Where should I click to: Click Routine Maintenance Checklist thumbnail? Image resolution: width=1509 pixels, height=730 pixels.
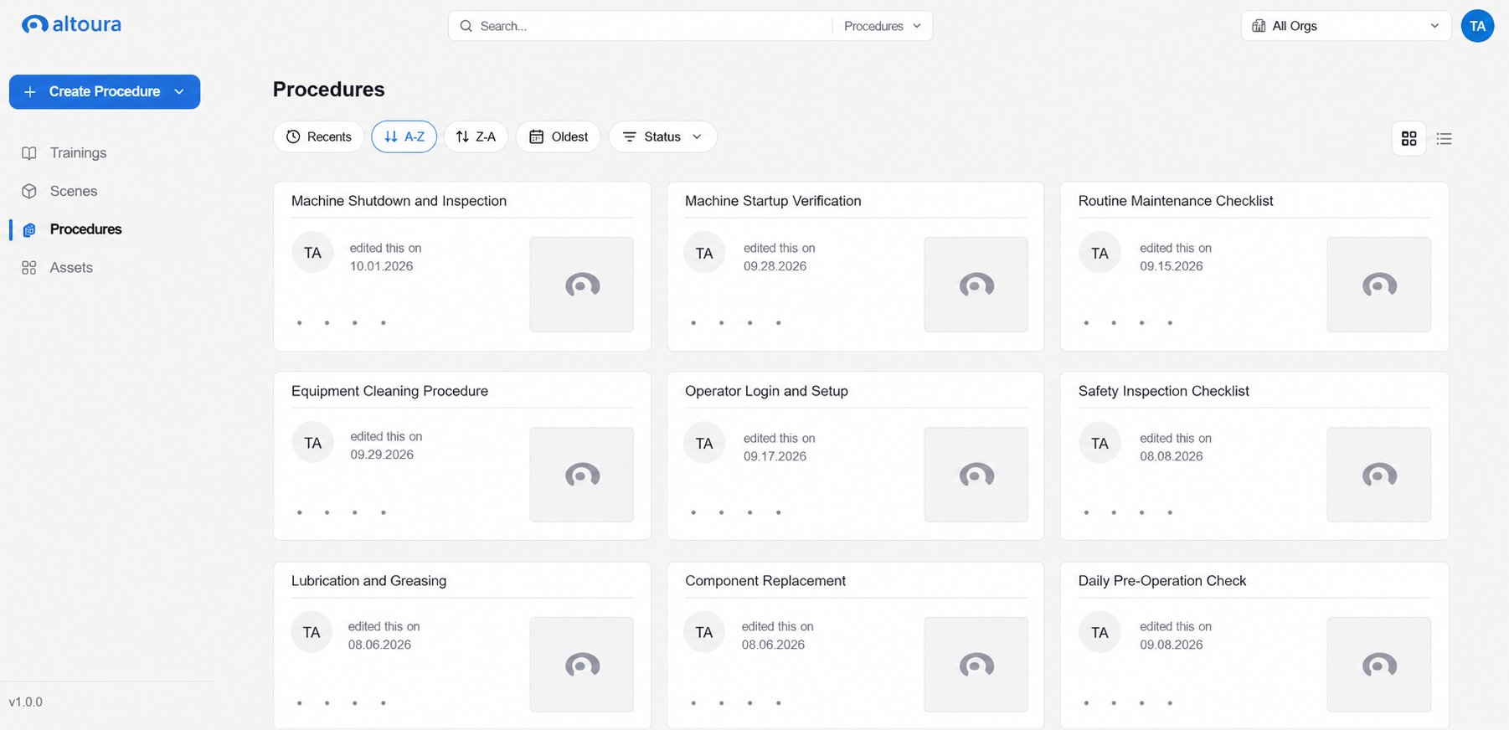[x=1379, y=285]
